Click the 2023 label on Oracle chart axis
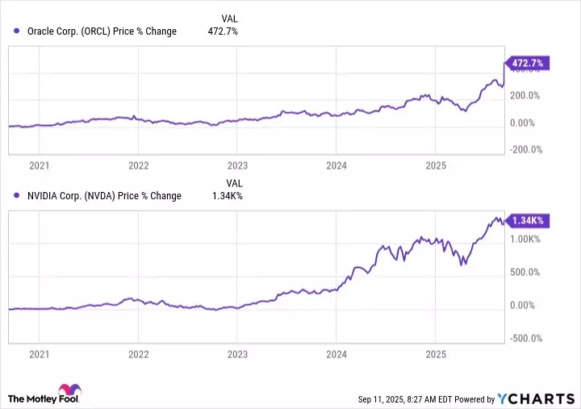 (237, 165)
